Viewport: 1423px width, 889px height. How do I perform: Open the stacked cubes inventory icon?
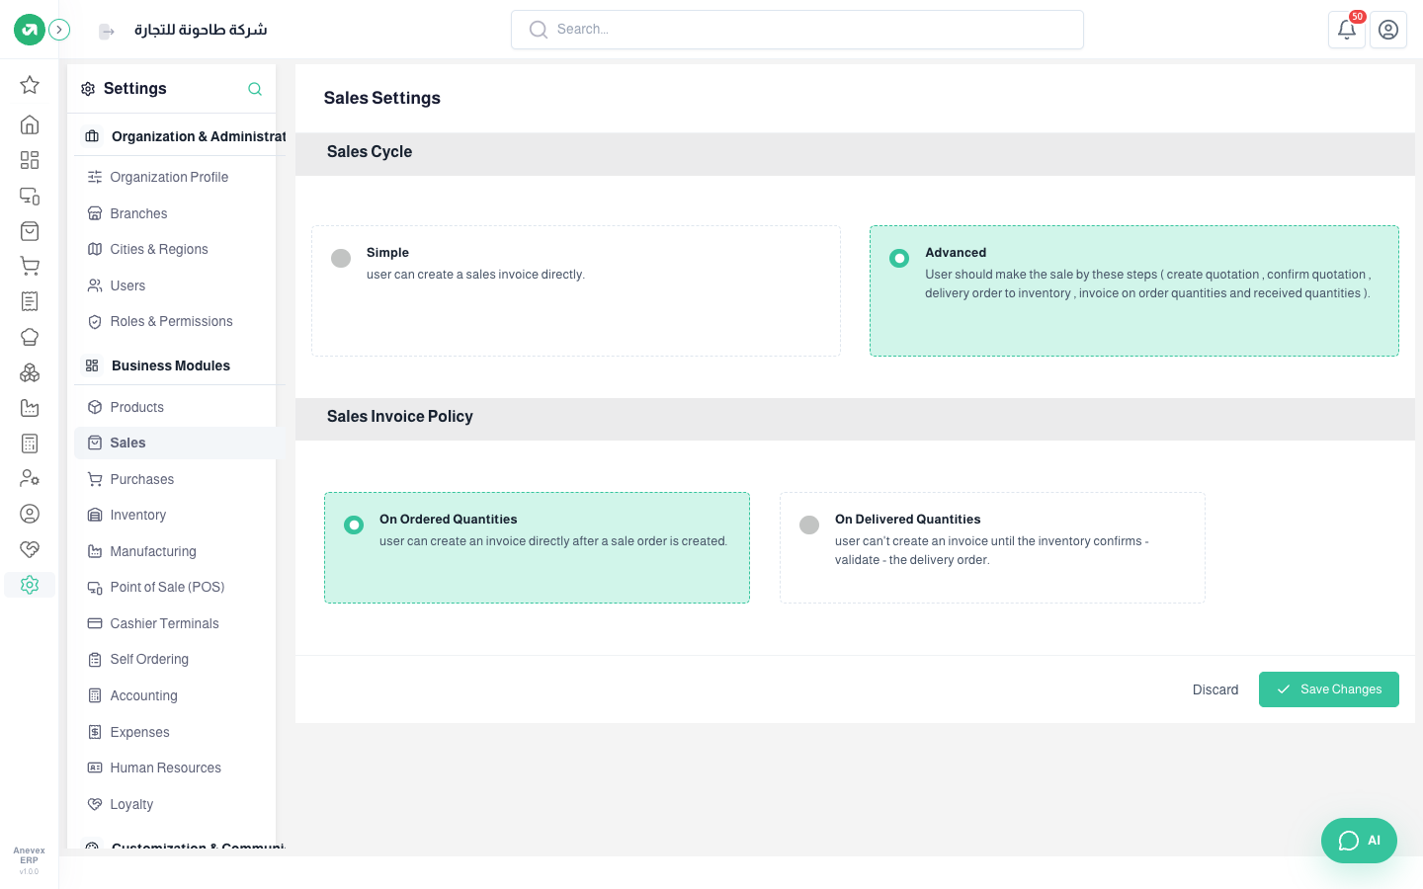[30, 372]
